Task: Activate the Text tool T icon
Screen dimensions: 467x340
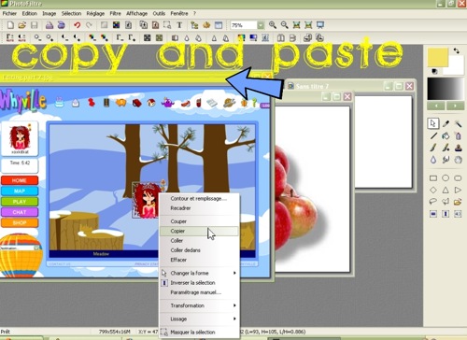Action: (x=179, y=25)
